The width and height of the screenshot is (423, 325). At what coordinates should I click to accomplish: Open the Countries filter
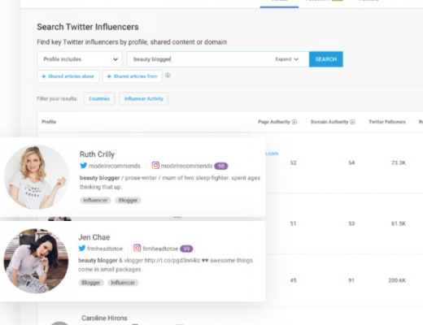99,99
